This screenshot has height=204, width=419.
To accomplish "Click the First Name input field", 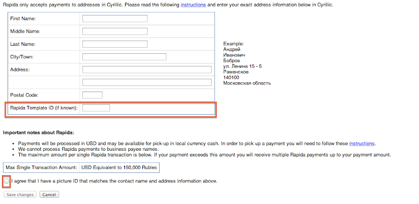I will tap(115, 19).
